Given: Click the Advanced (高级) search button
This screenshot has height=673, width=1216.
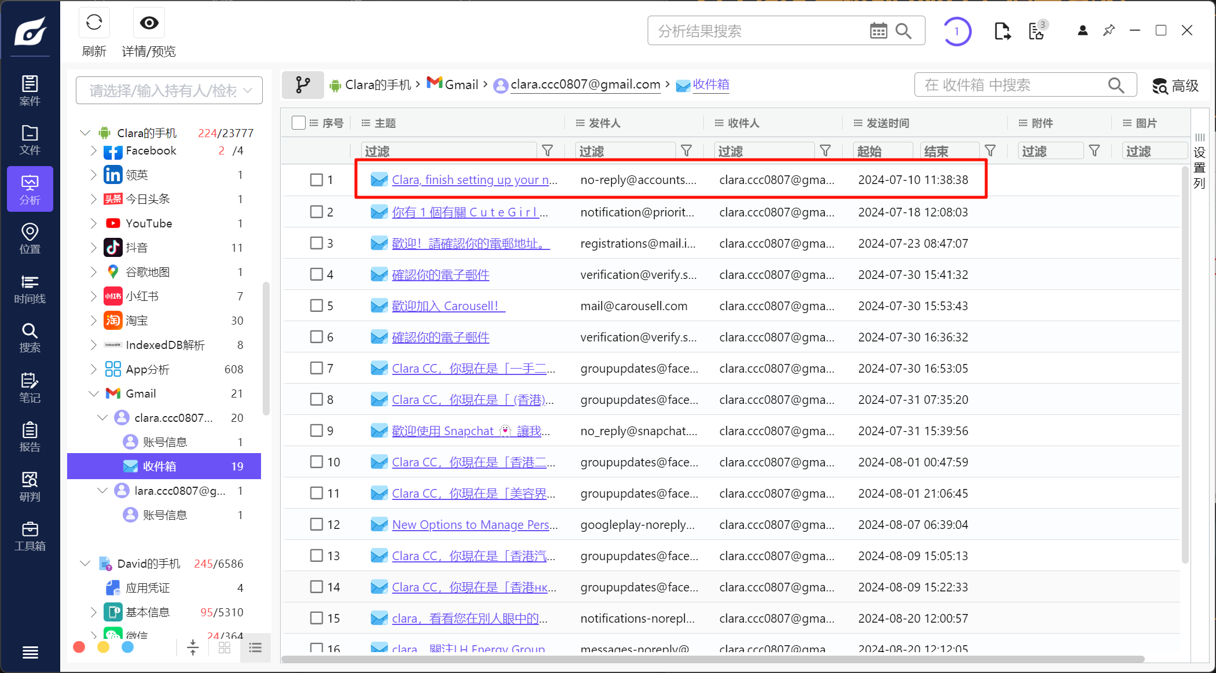Looking at the screenshot, I should pyautogui.click(x=1175, y=86).
